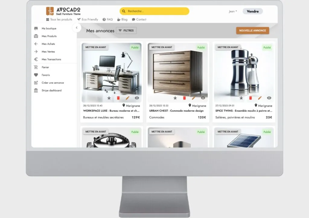
Task: Open the Filtres filter control
Action: [126, 31]
